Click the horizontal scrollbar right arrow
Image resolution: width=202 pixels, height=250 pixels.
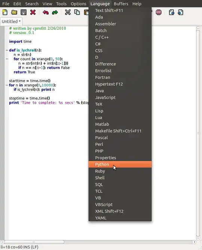click(x=194, y=242)
